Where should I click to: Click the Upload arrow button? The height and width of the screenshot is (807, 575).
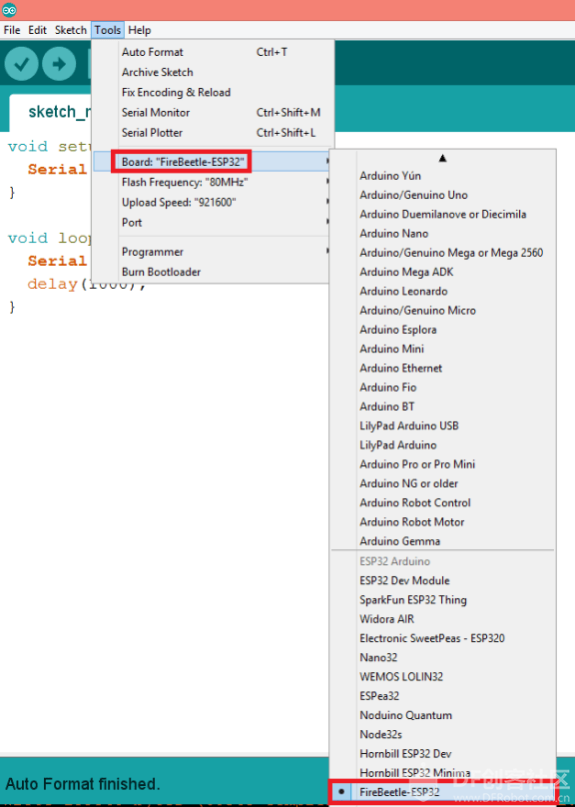[59, 63]
